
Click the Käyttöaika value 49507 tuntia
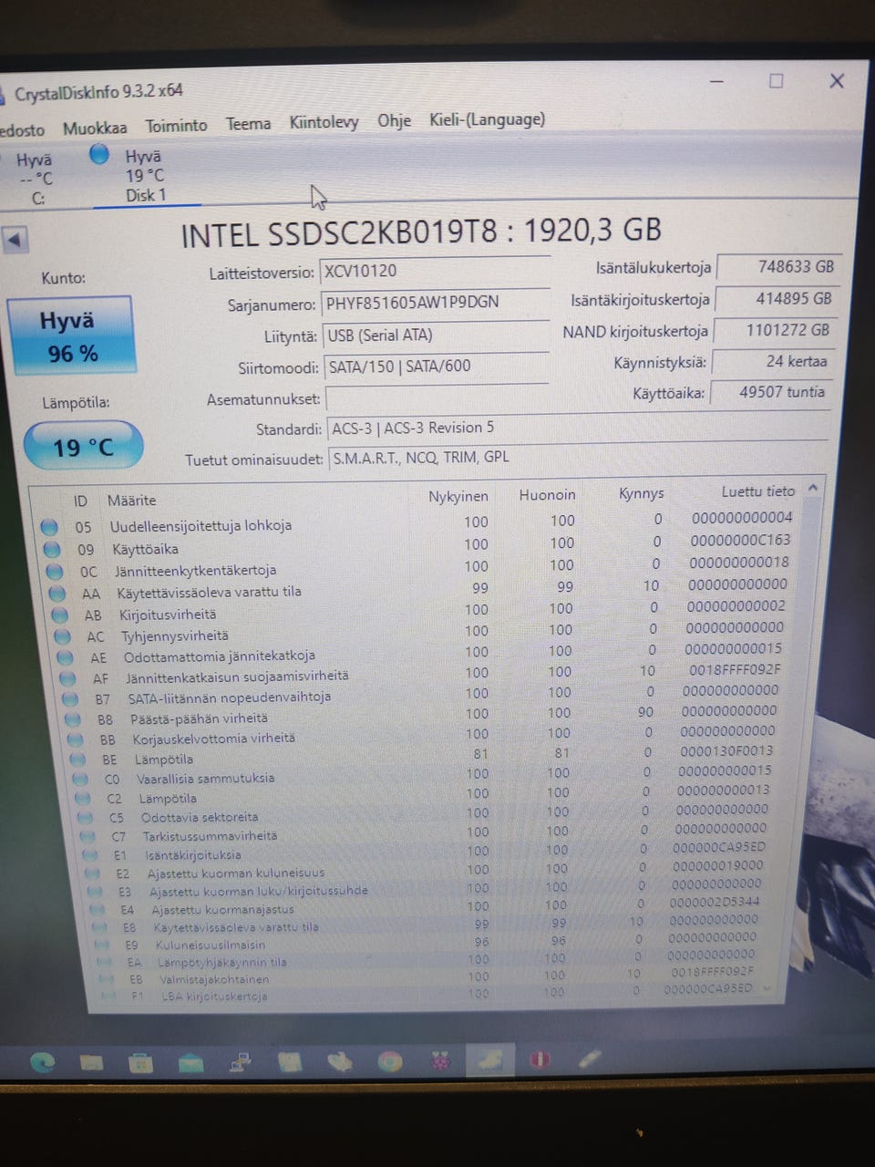pyautogui.click(x=770, y=392)
